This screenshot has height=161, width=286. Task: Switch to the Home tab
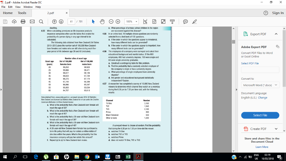(x=8, y=13)
